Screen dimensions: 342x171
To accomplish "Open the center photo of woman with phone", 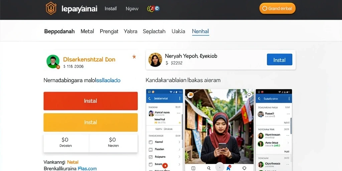I will coord(219,127).
